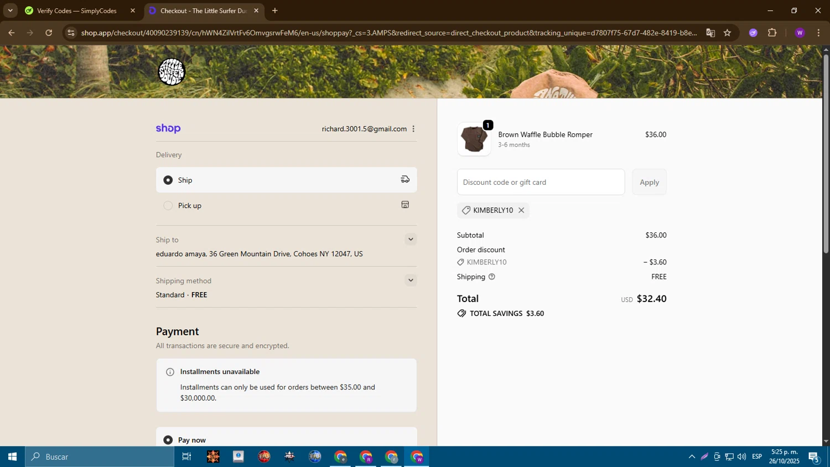This screenshot has width=830, height=467.
Task: Open the shop logo link
Action: [168, 128]
